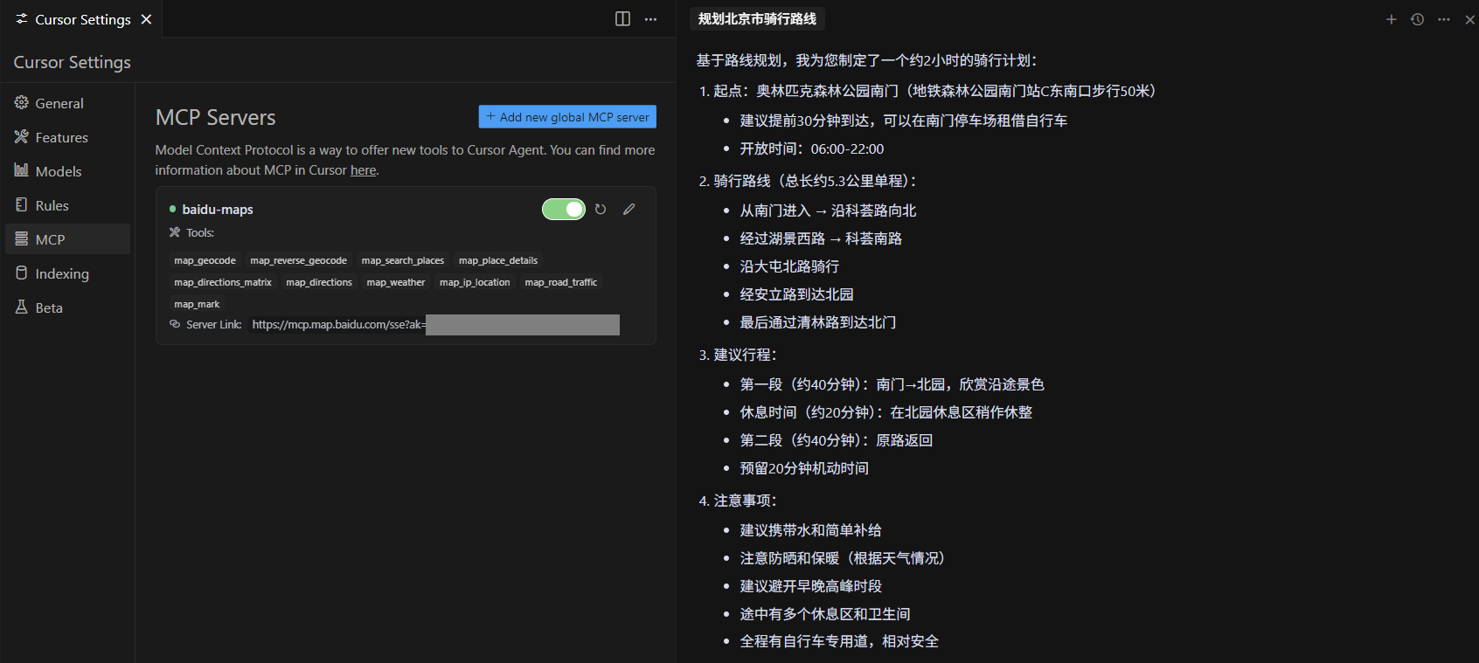The image size is (1479, 663).
Task: Click the pencil edit icon for baidu-maps
Action: click(628, 210)
